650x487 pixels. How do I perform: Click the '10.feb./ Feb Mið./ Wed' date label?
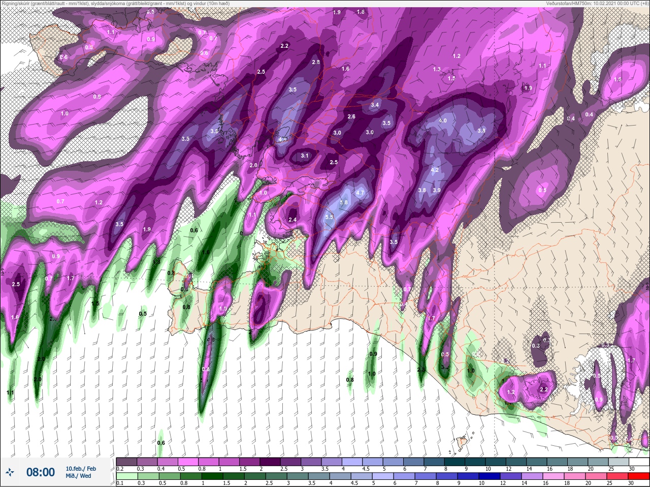tap(81, 472)
